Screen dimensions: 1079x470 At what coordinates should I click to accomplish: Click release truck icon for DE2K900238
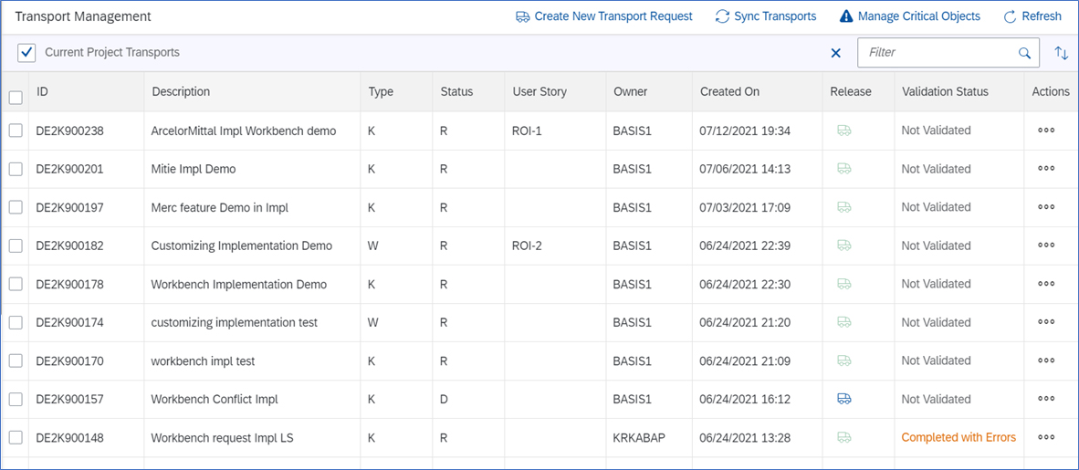[x=843, y=131]
